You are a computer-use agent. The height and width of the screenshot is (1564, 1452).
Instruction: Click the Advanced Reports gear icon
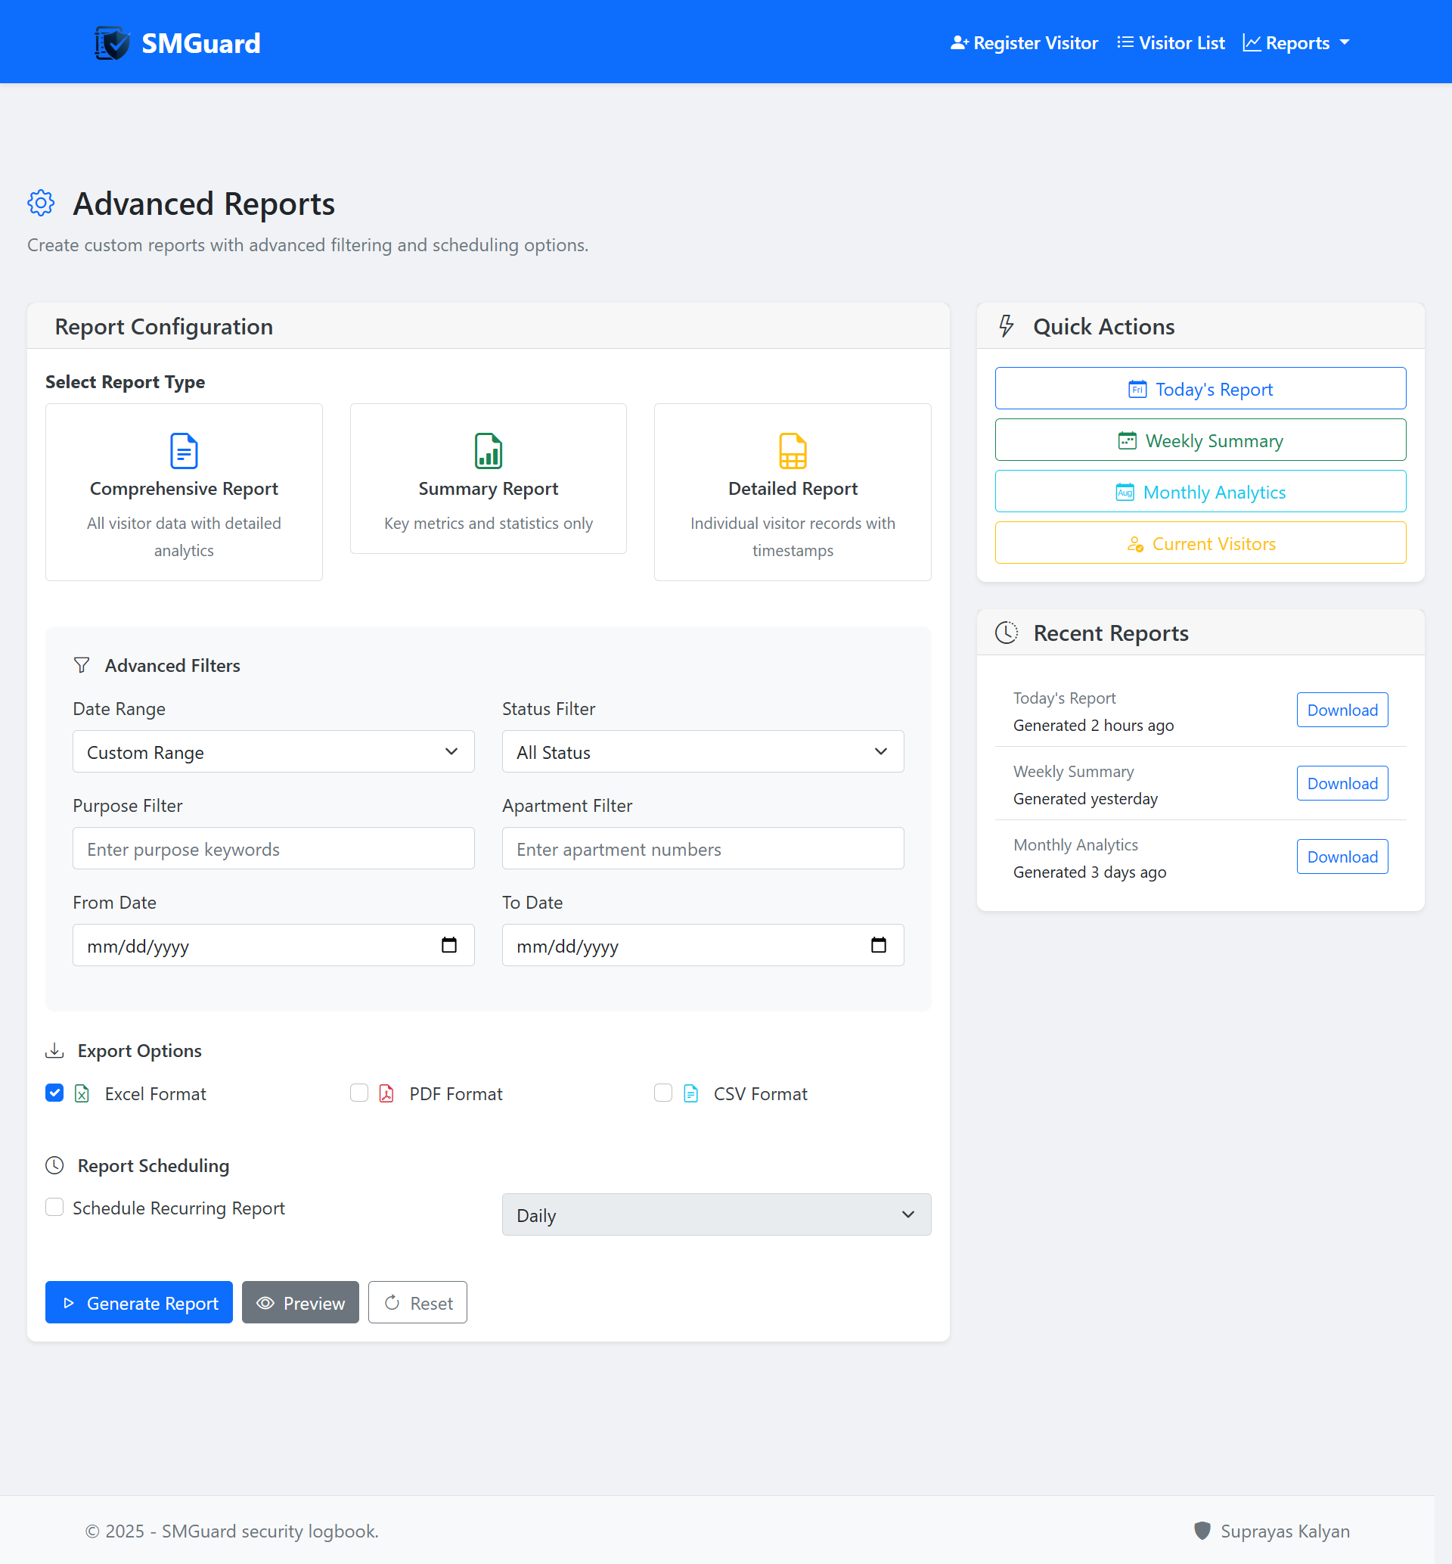[41, 203]
